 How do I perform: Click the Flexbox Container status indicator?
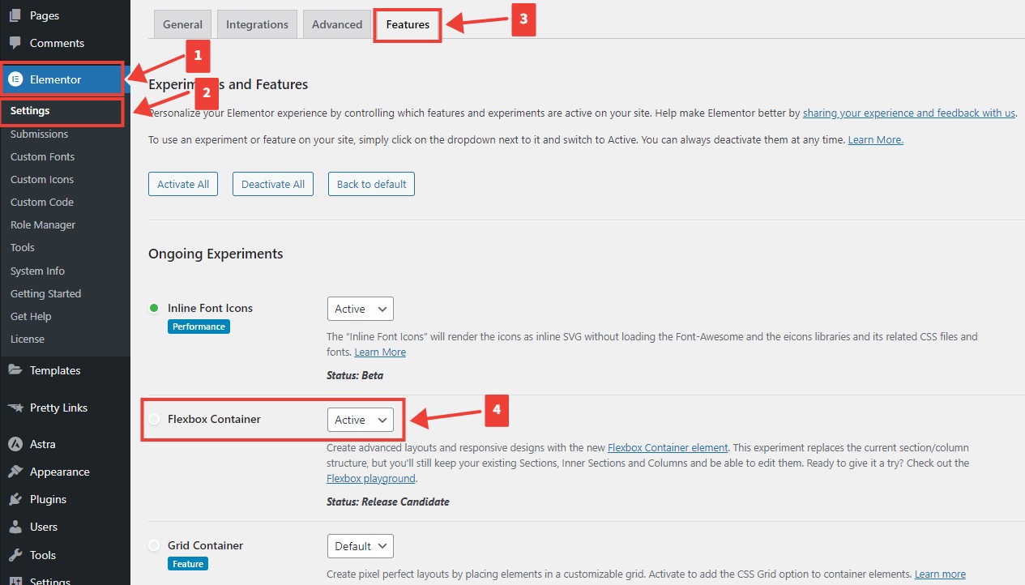pos(154,419)
